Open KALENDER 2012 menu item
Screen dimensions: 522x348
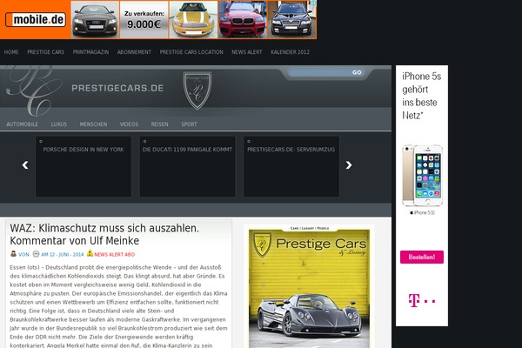pos(290,52)
